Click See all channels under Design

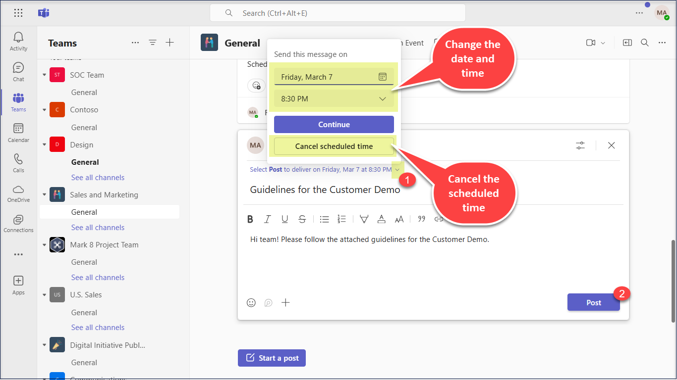[x=98, y=178]
